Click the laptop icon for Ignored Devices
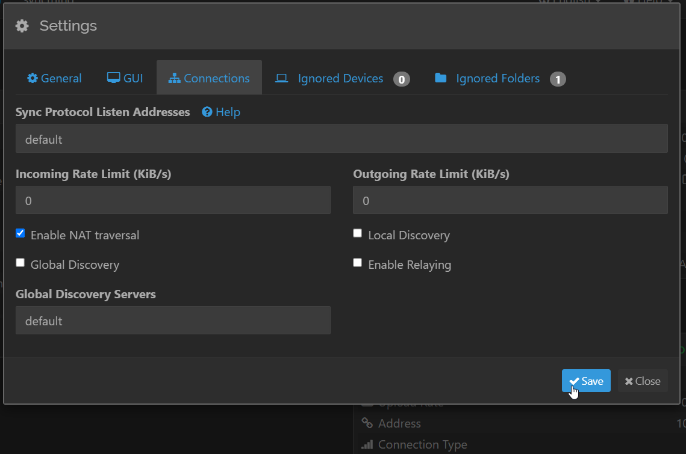Viewport: 686px width, 454px height. (x=281, y=78)
